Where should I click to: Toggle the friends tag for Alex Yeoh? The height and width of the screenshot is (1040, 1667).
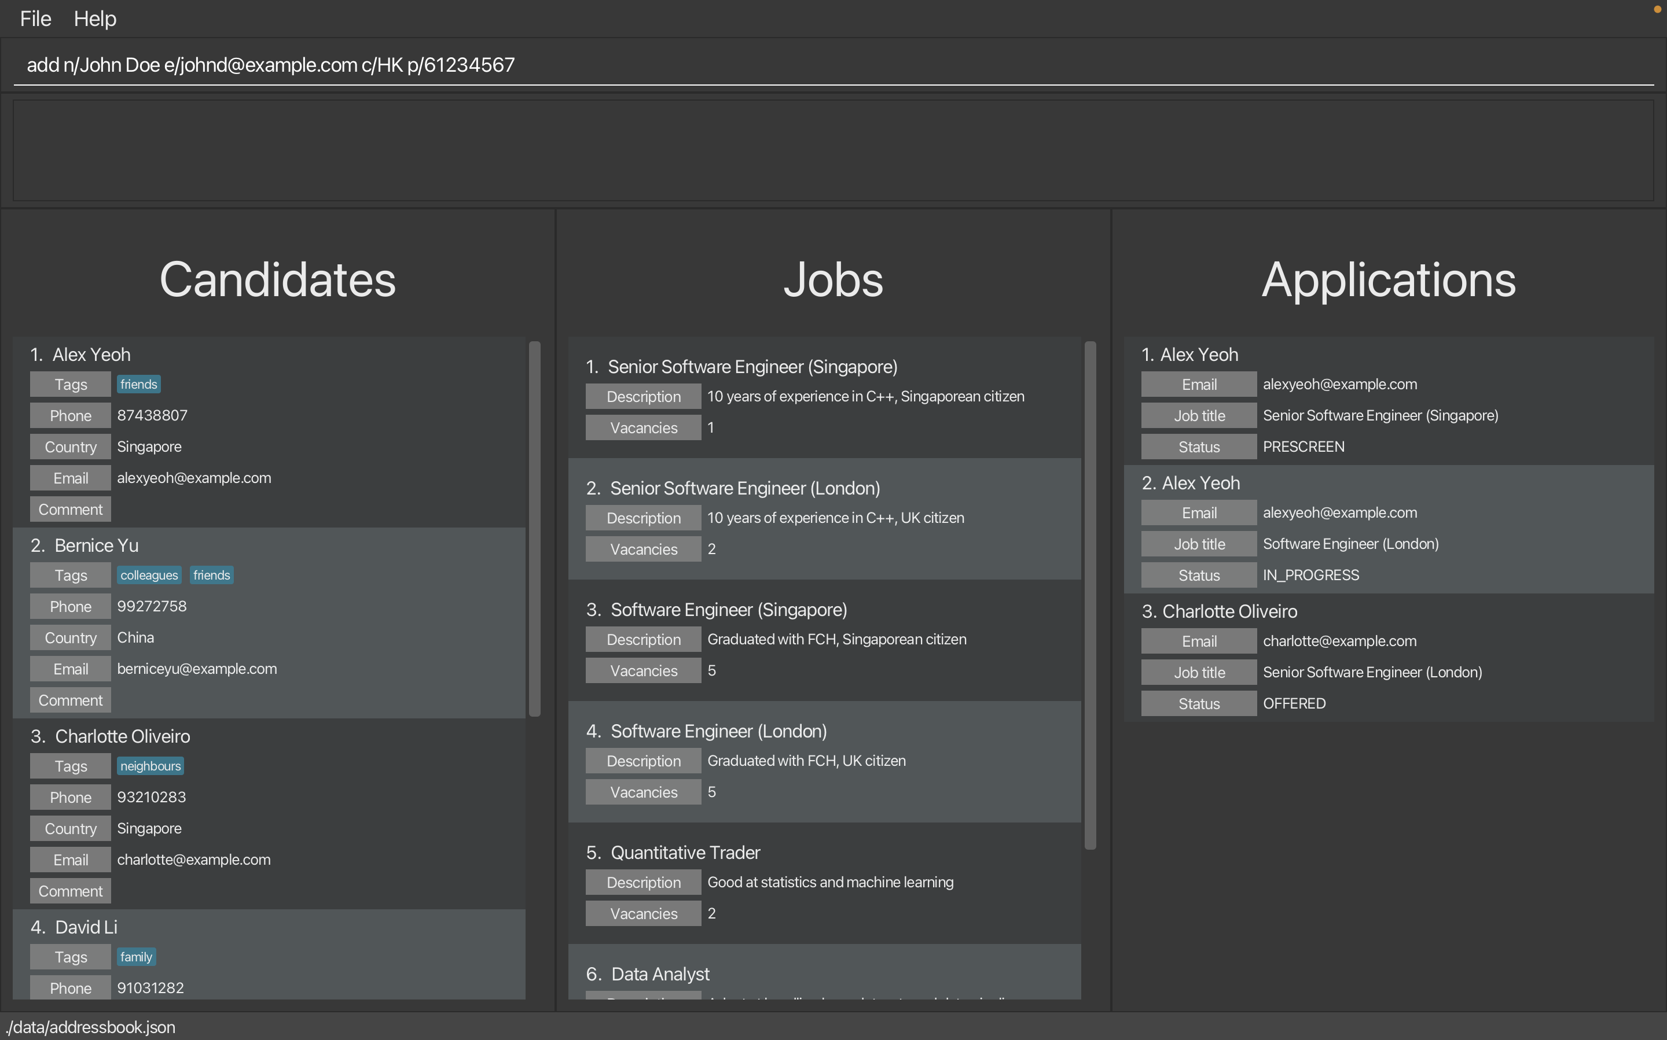click(x=137, y=383)
